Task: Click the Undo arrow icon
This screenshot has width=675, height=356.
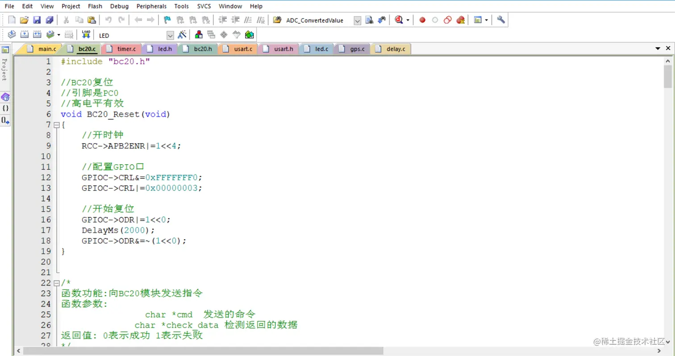Action: coord(108,20)
